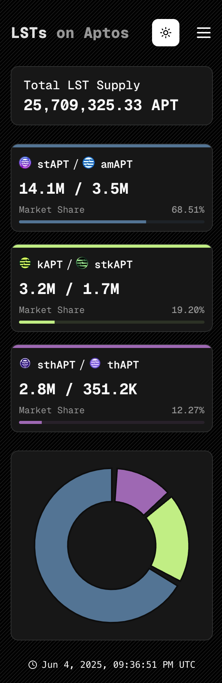The width and height of the screenshot is (222, 683).
Task: Open the hamburger menu
Action: (x=204, y=33)
